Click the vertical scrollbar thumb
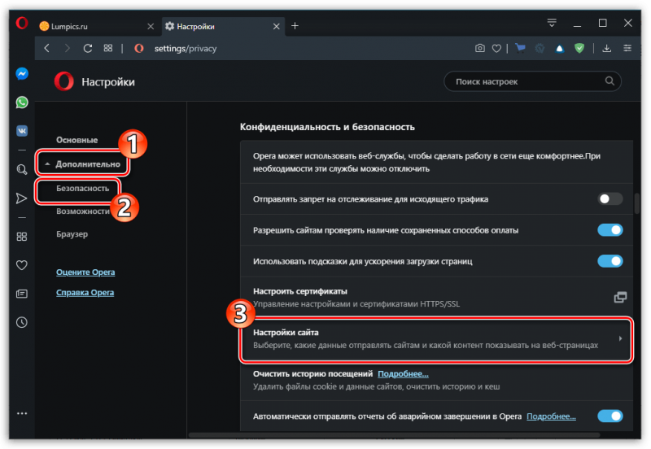The width and height of the screenshot is (651, 449). 637,203
